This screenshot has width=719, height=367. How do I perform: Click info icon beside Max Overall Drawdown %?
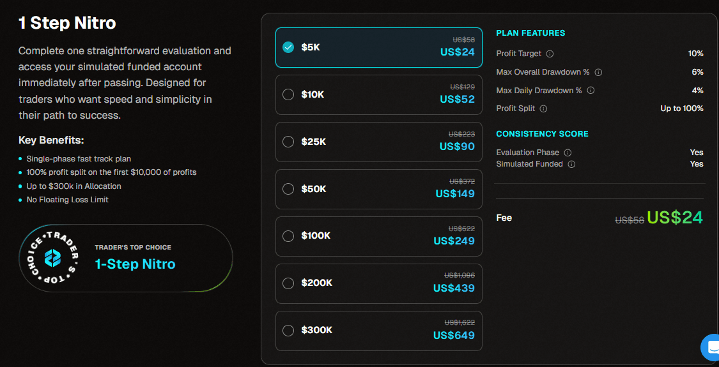598,72
